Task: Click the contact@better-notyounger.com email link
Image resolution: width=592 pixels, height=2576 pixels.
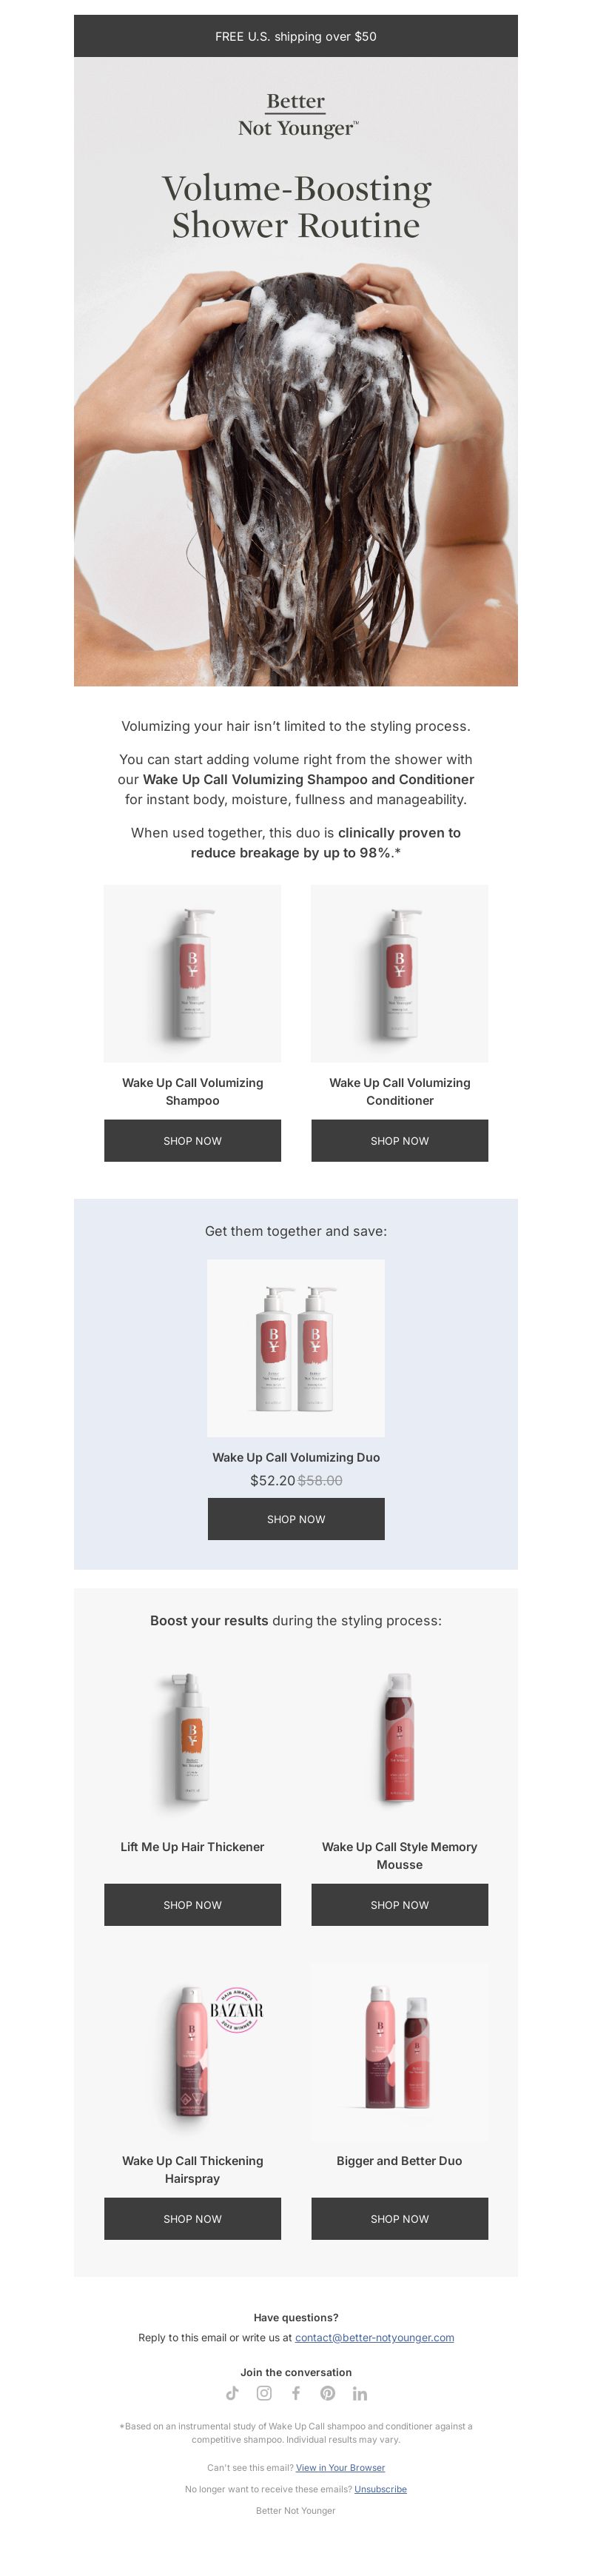Action: click(x=374, y=2338)
